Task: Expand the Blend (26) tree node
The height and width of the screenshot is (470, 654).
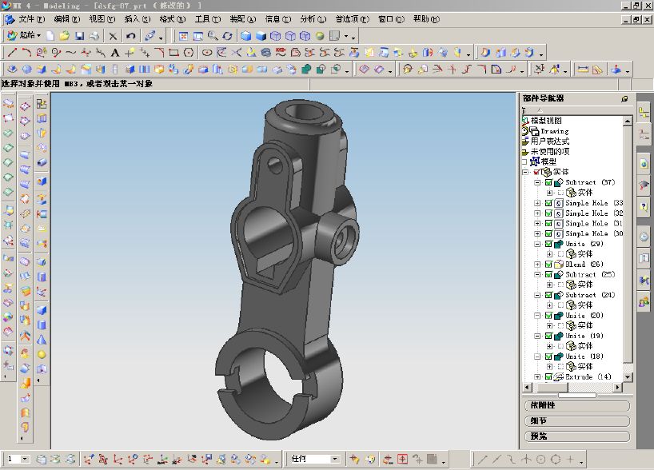Action: (537, 264)
